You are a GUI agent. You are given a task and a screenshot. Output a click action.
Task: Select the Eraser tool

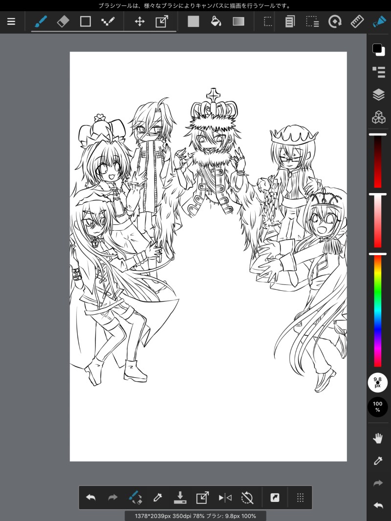coord(63,22)
